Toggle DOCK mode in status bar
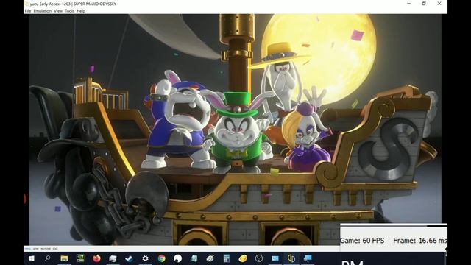This screenshot has width=471, height=265. click(55, 249)
